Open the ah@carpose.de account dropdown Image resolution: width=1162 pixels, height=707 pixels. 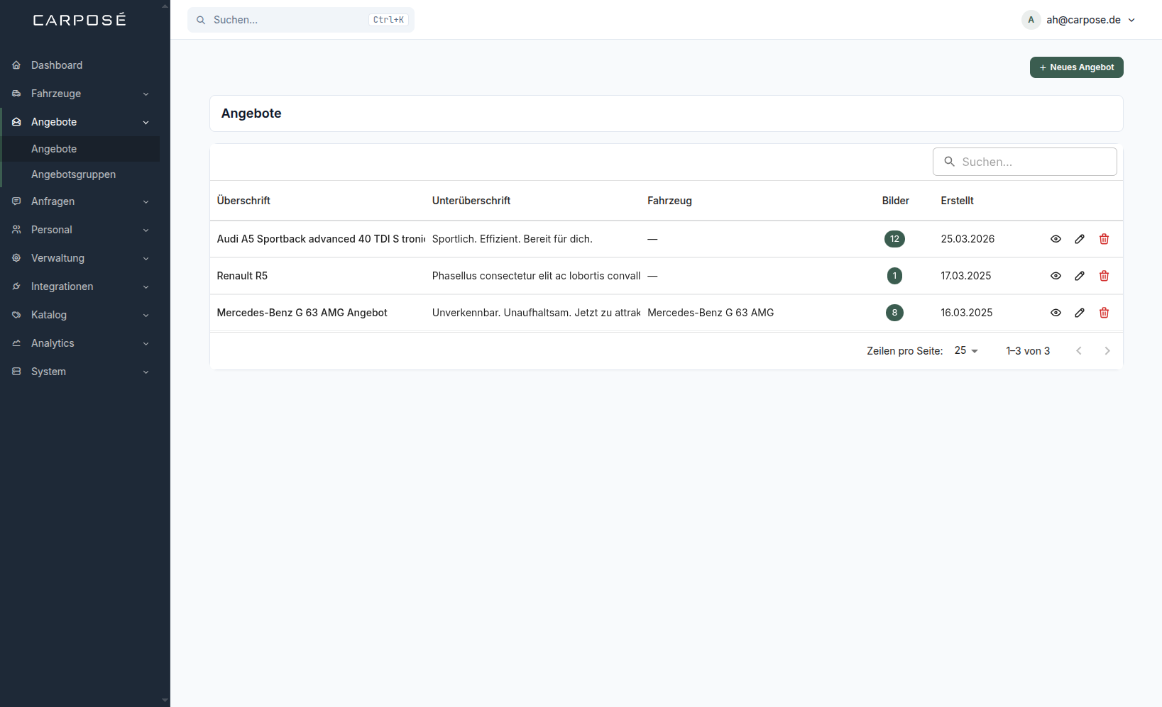point(1079,20)
